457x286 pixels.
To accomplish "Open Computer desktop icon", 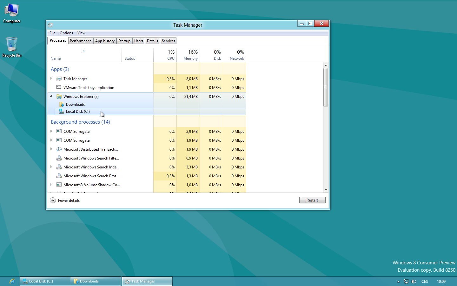I will [12, 13].
